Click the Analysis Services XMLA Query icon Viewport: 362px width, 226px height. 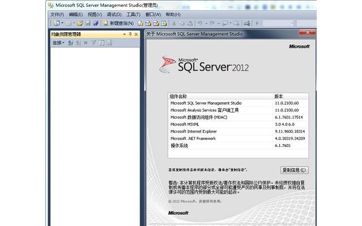click(x=163, y=23)
